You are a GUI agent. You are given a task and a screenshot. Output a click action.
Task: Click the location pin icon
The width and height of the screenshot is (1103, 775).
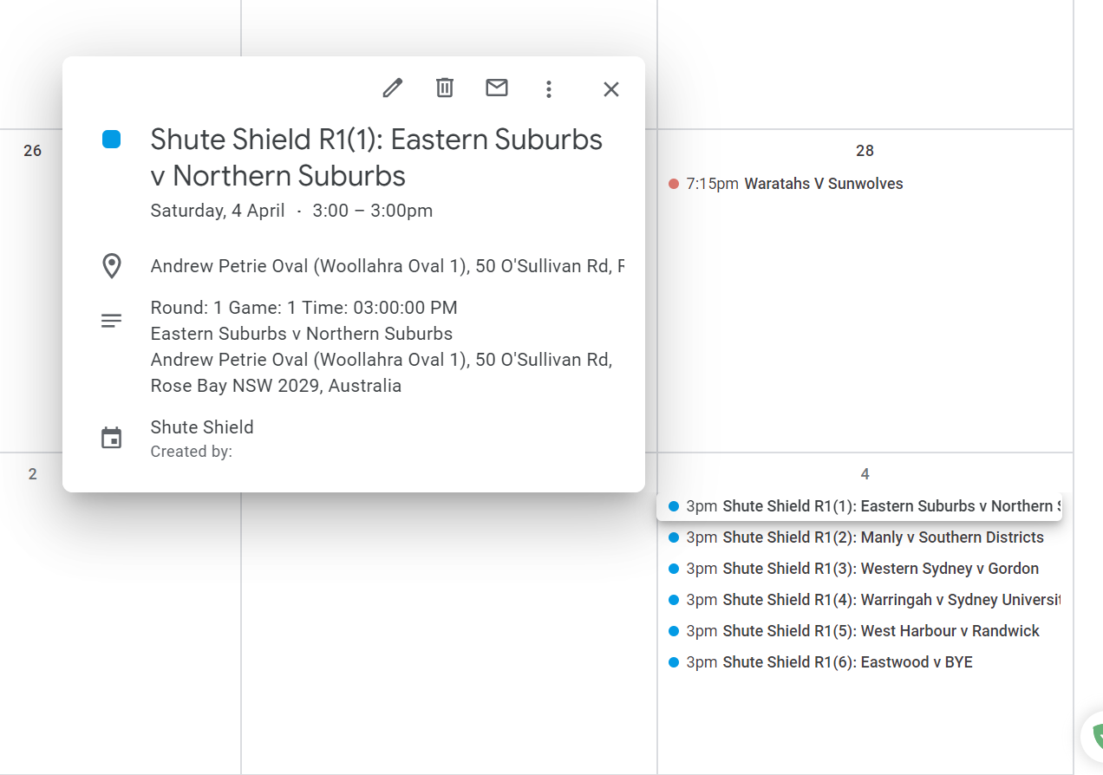point(112,266)
